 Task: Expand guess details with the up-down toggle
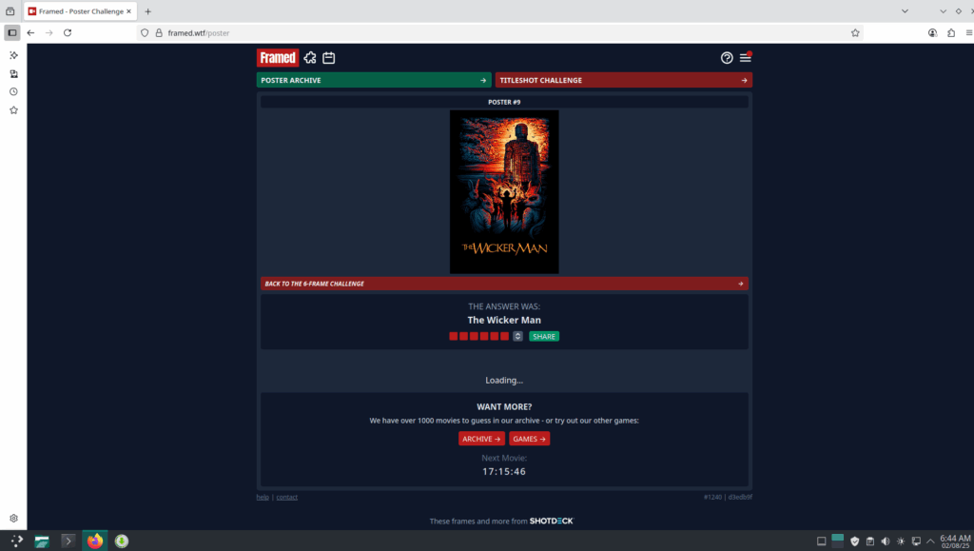point(517,336)
